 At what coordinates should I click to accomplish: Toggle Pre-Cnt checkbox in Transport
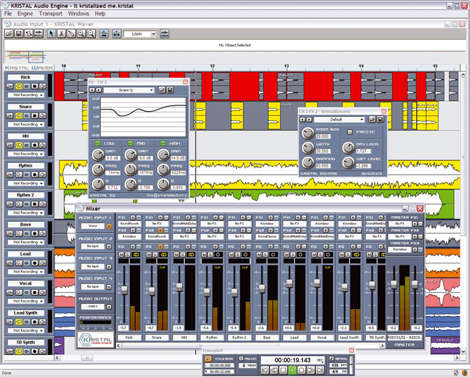pos(241,358)
